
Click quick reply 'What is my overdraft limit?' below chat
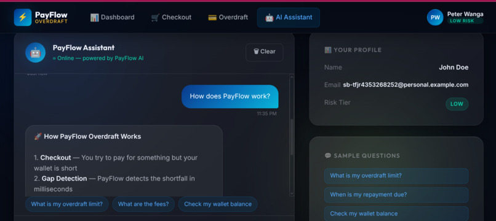(66, 204)
